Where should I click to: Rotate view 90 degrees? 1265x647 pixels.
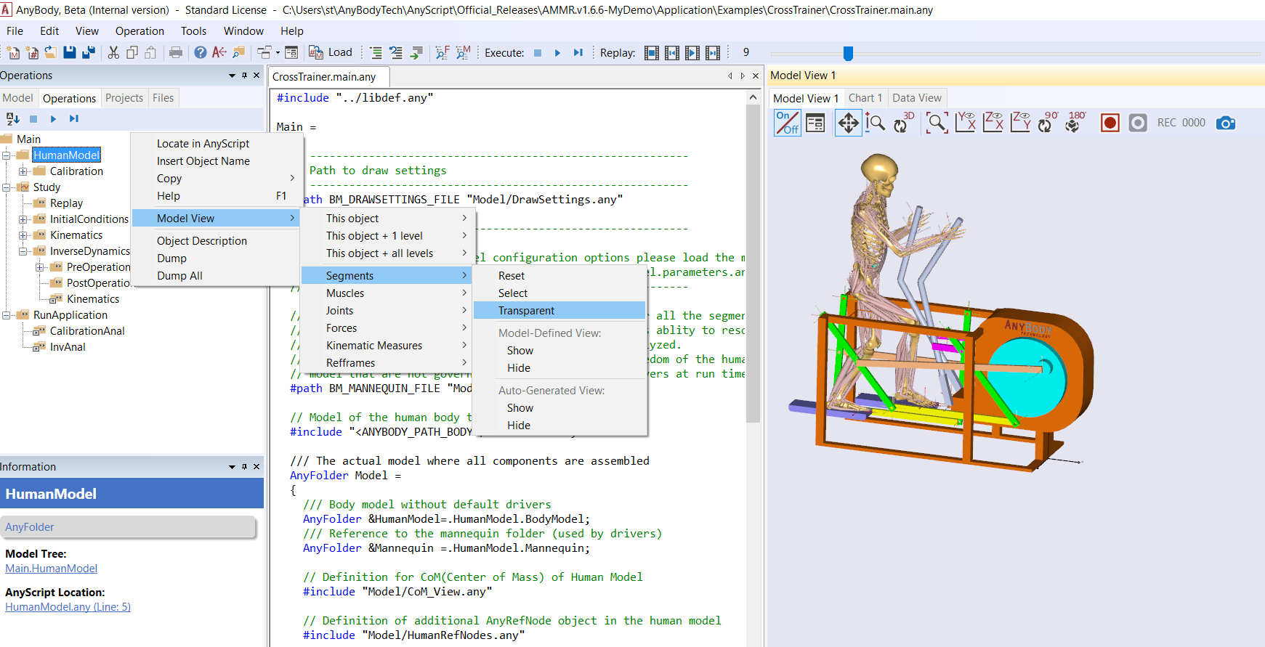[1047, 122]
